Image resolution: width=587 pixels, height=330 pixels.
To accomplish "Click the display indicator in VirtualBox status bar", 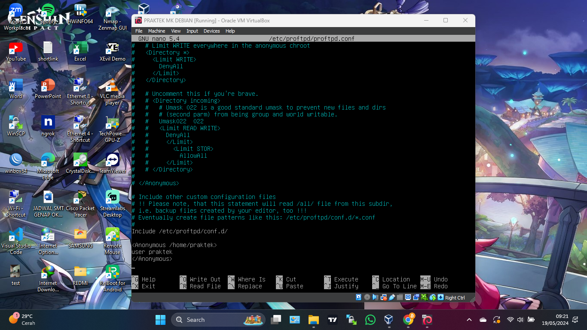I will (408, 297).
